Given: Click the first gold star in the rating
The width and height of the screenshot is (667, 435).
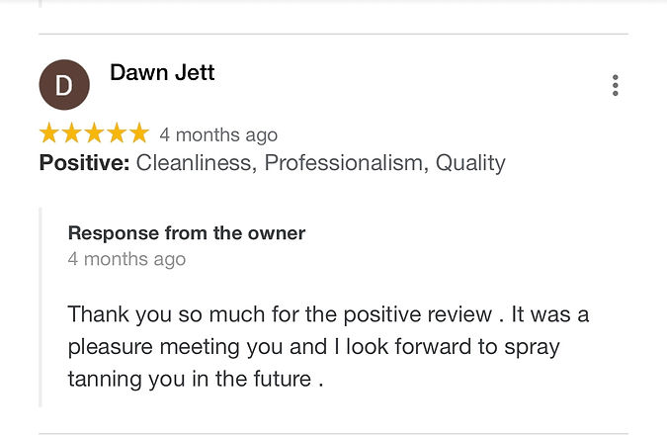Looking at the screenshot, I should [x=49, y=132].
